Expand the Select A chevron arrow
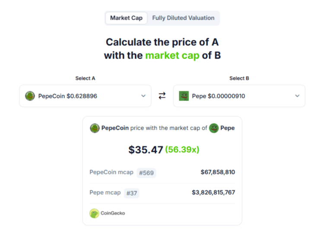The width and height of the screenshot is (314, 232). (143, 96)
